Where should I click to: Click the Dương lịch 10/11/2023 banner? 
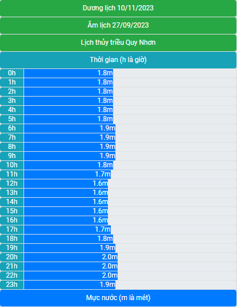(x=118, y=8)
